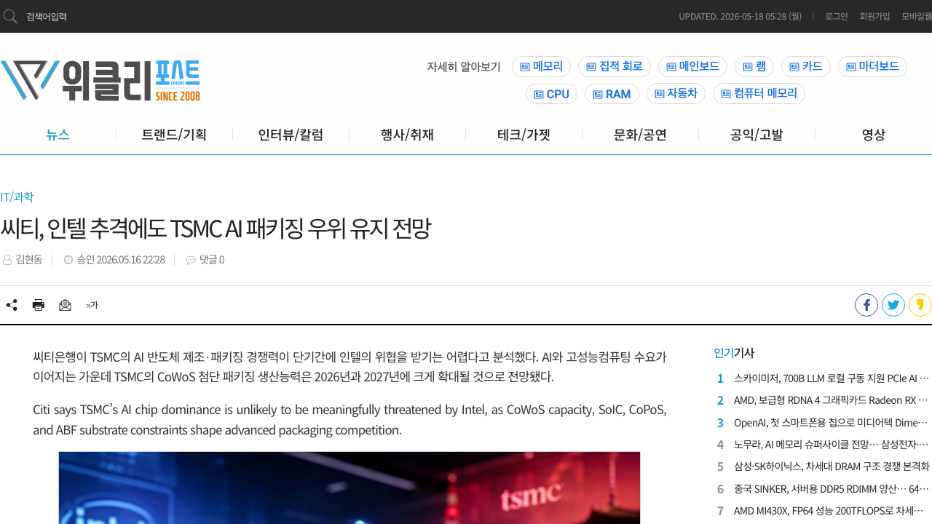This screenshot has height=524, width=932.
Task: Open the 공익/고발 menu
Action: 757,134
